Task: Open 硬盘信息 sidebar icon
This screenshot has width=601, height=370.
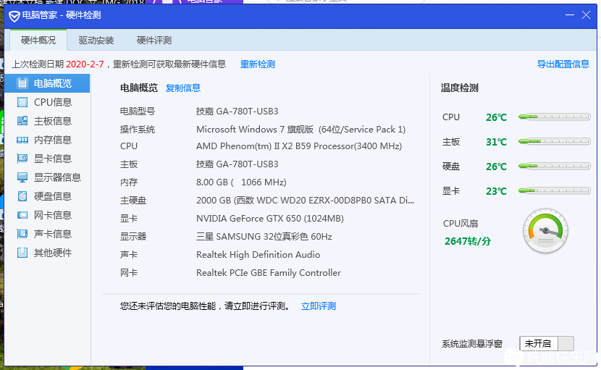Action: 22,196
